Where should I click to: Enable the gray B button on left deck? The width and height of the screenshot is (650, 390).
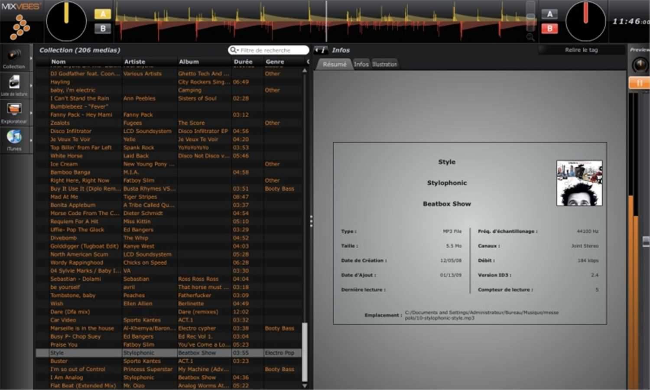[x=103, y=29]
